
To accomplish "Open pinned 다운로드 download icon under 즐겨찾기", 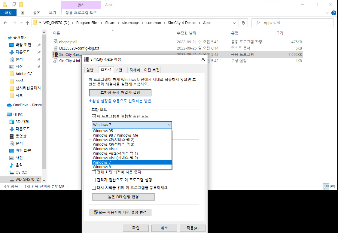I will (x=12, y=52).
